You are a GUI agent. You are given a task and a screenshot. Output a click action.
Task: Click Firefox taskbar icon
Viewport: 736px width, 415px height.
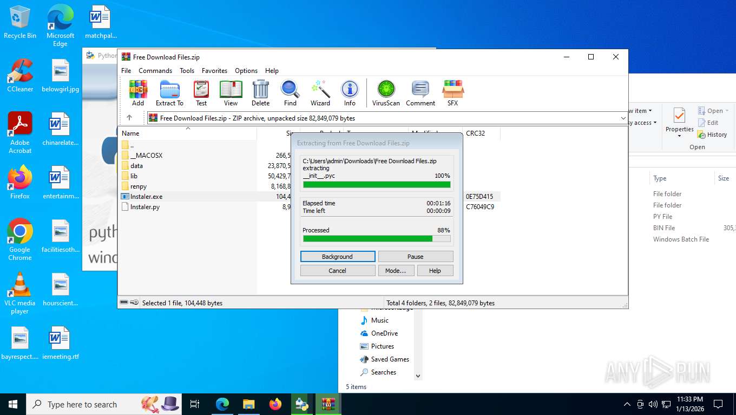pyautogui.click(x=275, y=404)
